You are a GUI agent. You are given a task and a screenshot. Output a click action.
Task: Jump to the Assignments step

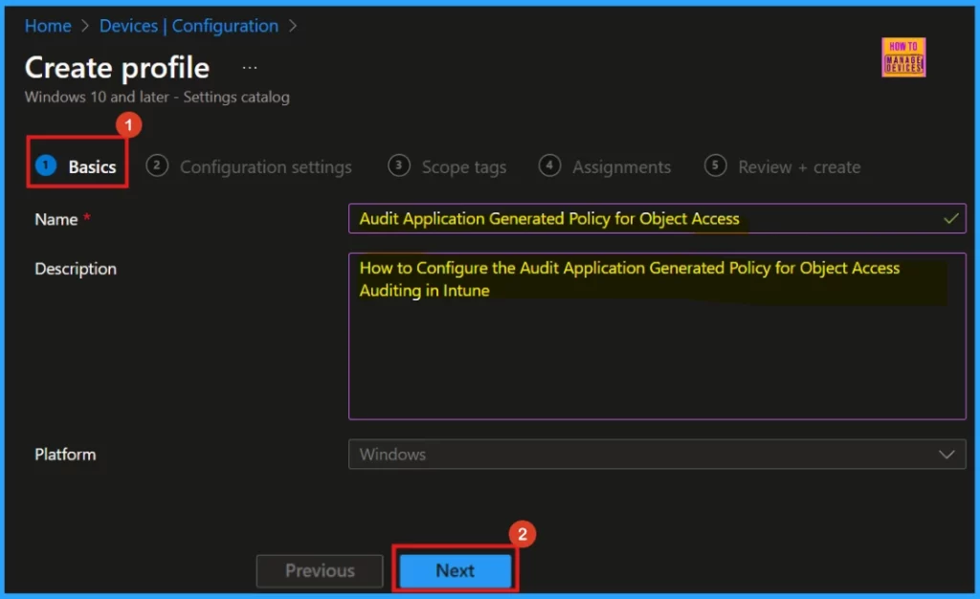[x=605, y=166]
